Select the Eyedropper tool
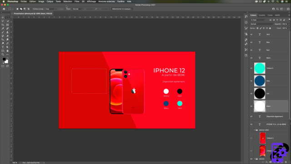291x164 pixels. coord(3,29)
